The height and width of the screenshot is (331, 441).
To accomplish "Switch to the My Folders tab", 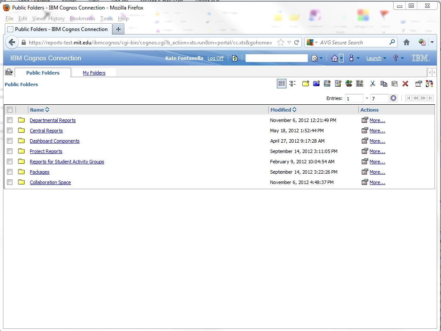I will [94, 73].
